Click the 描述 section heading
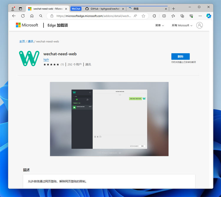This screenshot has height=197, width=221. [x=26, y=170]
